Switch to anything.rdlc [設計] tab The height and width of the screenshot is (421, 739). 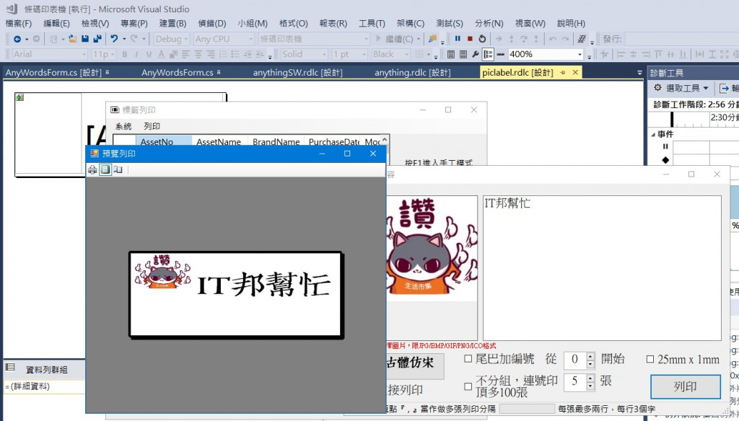point(412,73)
